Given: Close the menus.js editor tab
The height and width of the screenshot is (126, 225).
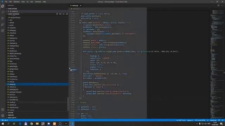Looking at the screenshot, I should click(x=81, y=6).
